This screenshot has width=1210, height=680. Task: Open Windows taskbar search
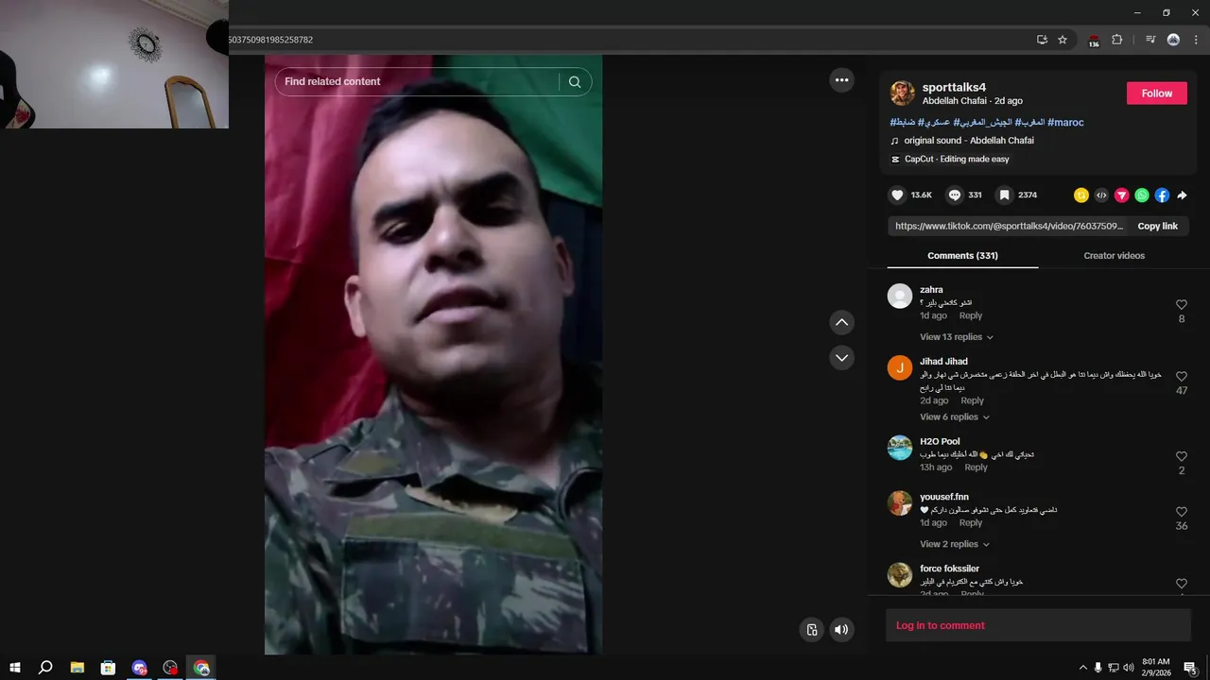pos(45,668)
